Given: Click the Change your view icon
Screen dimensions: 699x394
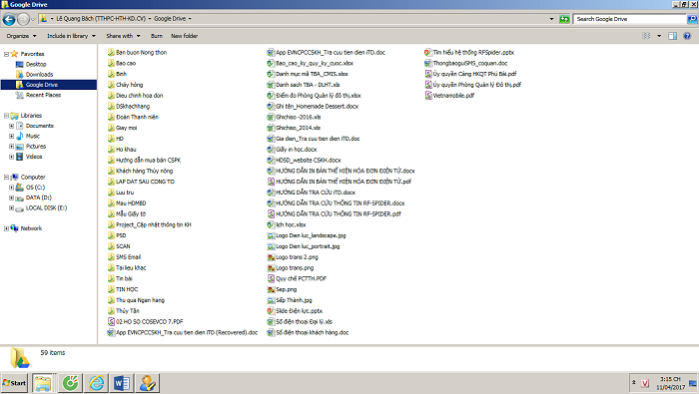Looking at the screenshot, I should point(646,36).
